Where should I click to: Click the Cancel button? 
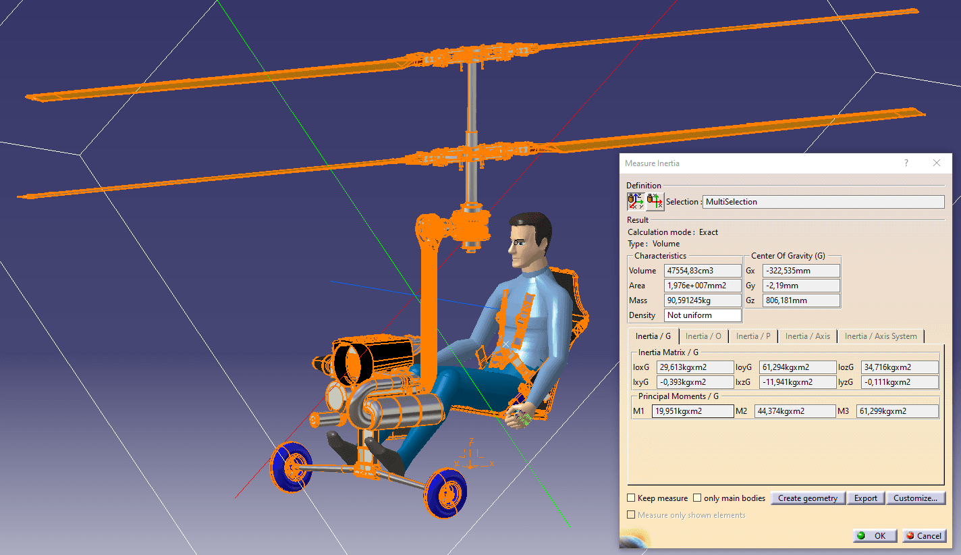pos(923,535)
